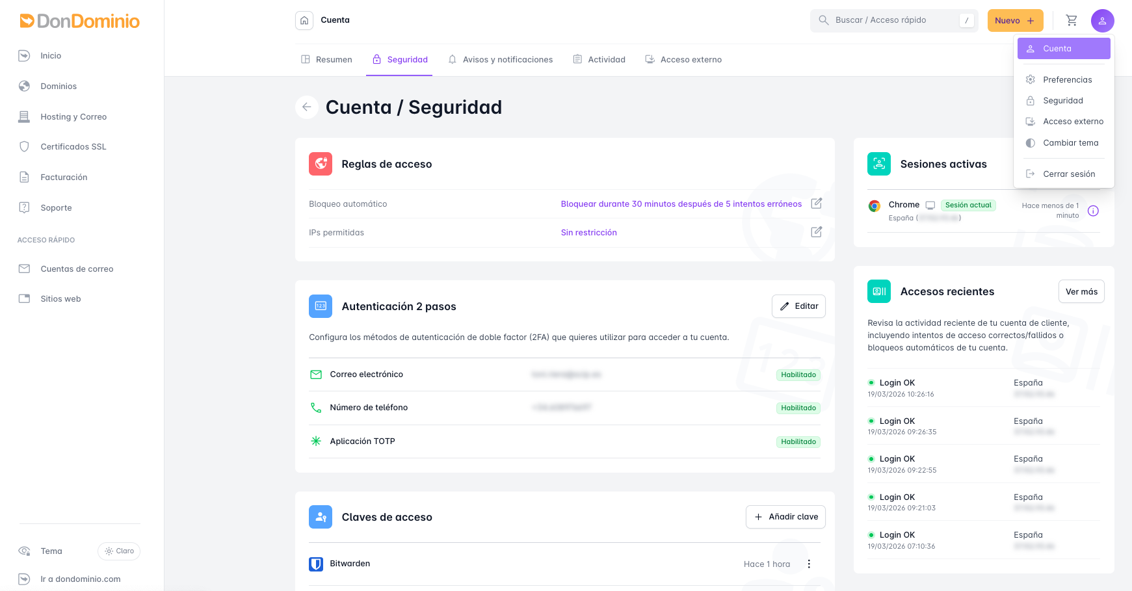The image size is (1132, 591).
Task: Select Preferencias from the account menu
Action: point(1067,80)
